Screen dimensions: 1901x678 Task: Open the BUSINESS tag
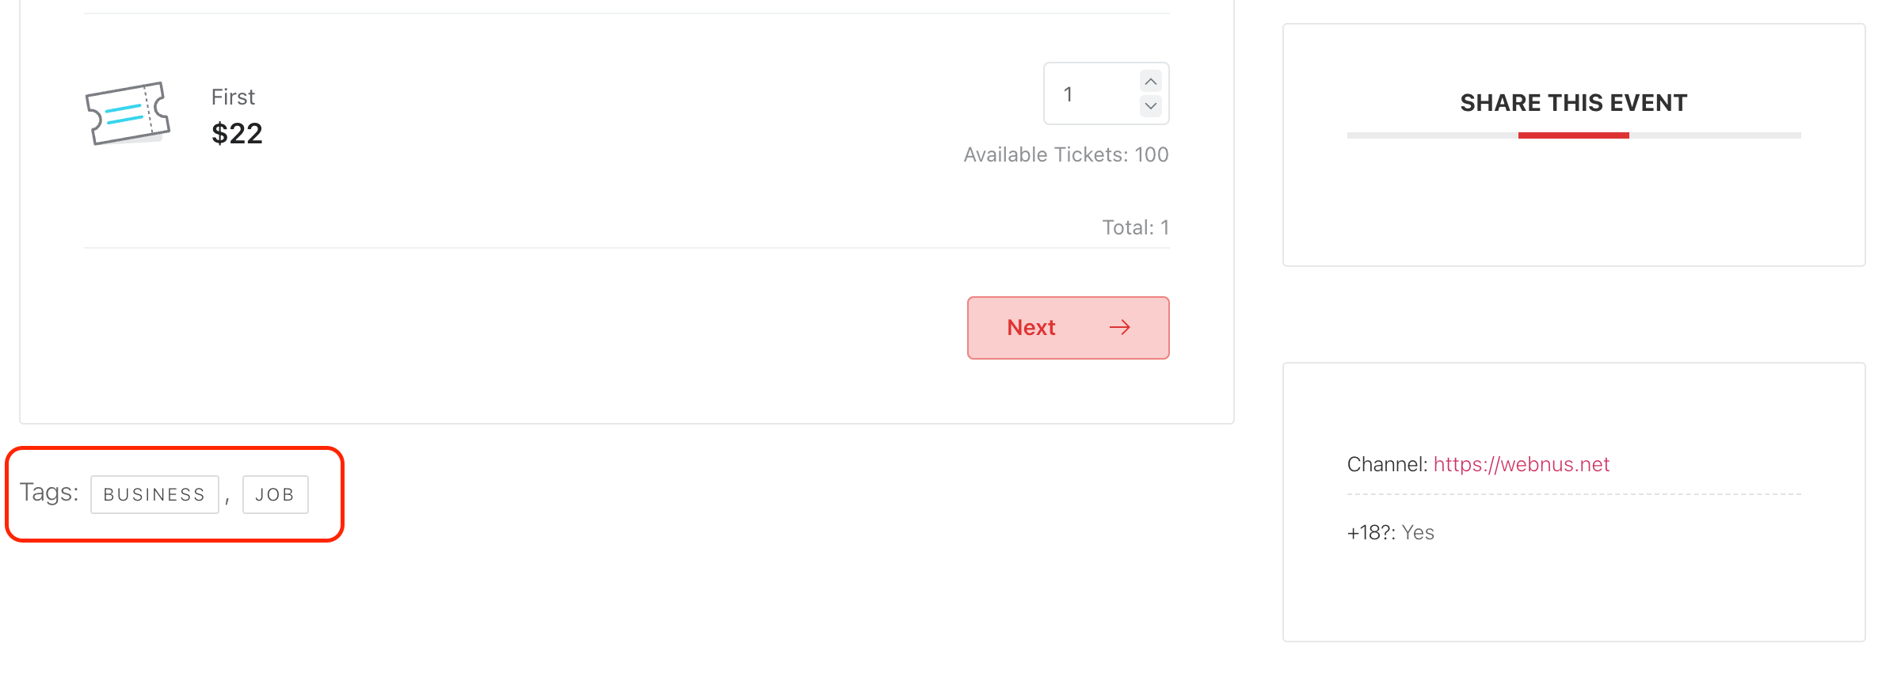154,495
